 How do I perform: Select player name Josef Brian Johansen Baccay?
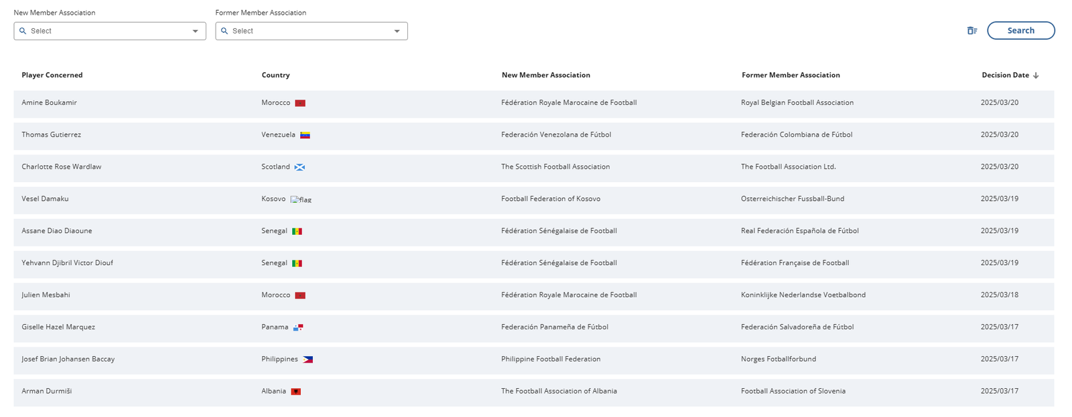point(68,359)
